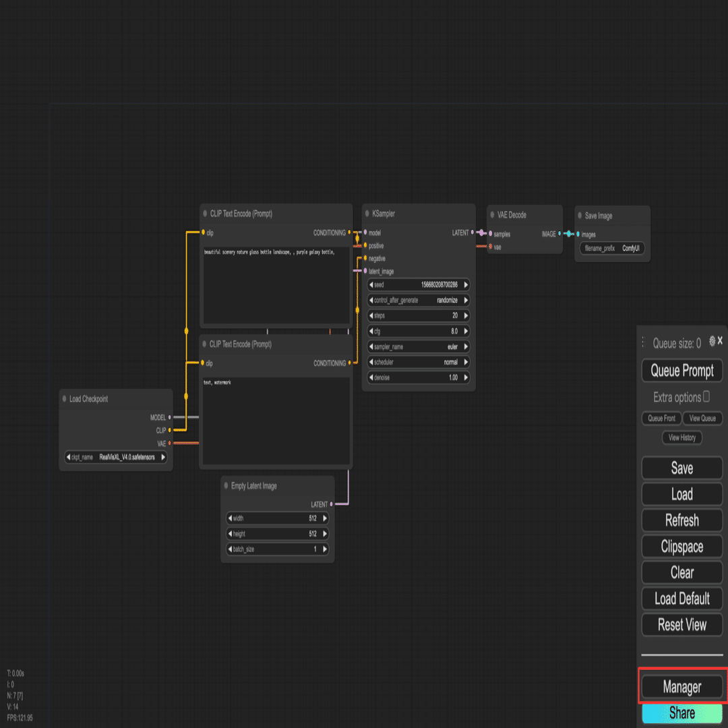Clear the workflow with Clear button
Screen dimensions: 728x728
[x=681, y=572]
